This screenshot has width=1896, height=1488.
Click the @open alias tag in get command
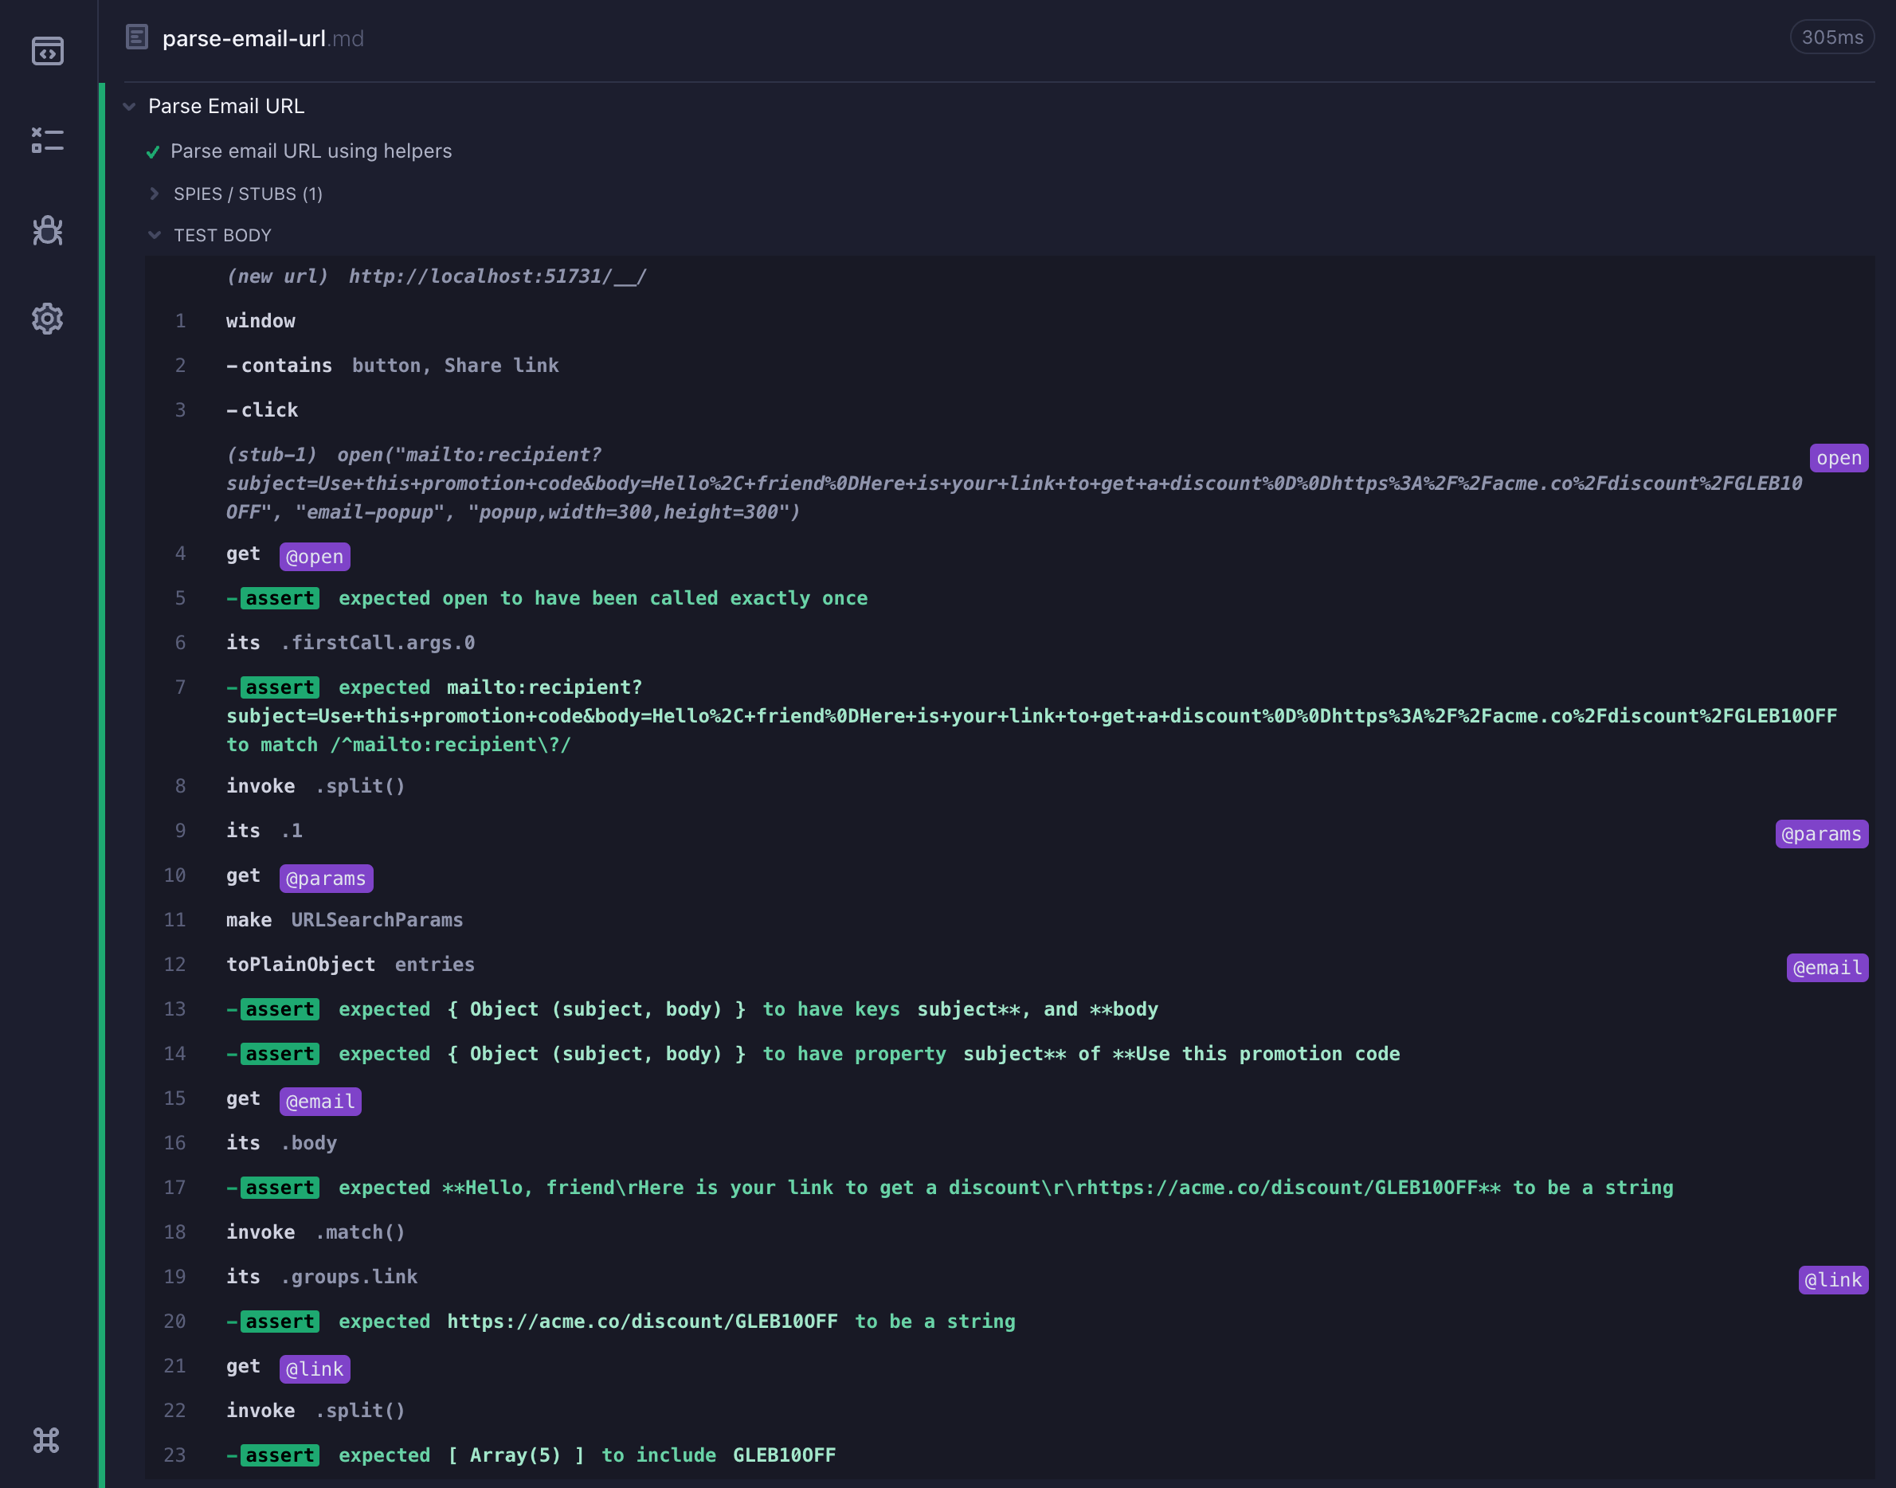pyautogui.click(x=315, y=557)
